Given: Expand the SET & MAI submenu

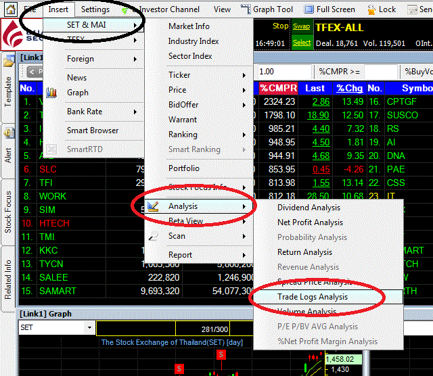Looking at the screenshot, I should click(x=94, y=25).
